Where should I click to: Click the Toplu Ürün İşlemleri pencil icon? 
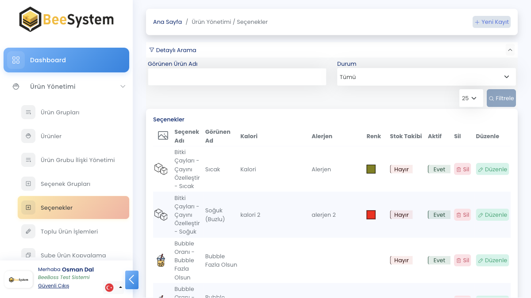coord(28,231)
